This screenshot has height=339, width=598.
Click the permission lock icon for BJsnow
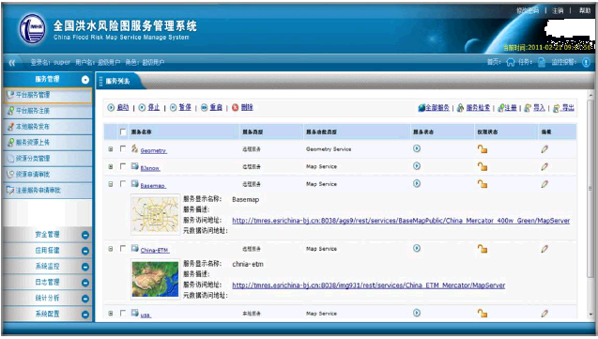483,166
